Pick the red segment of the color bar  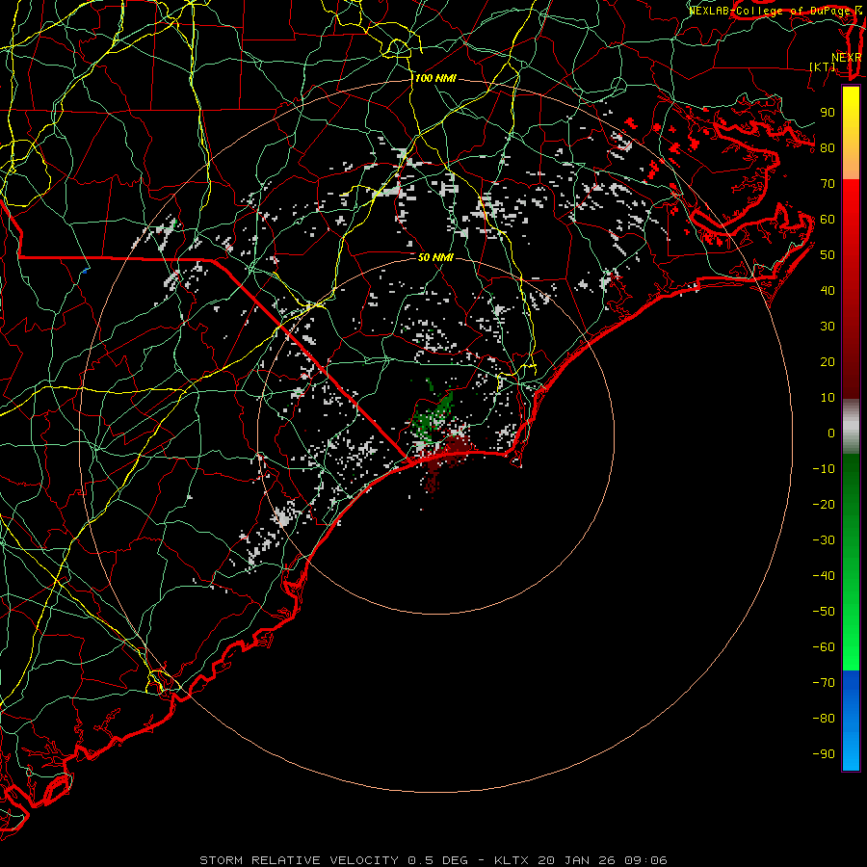pyautogui.click(x=851, y=288)
